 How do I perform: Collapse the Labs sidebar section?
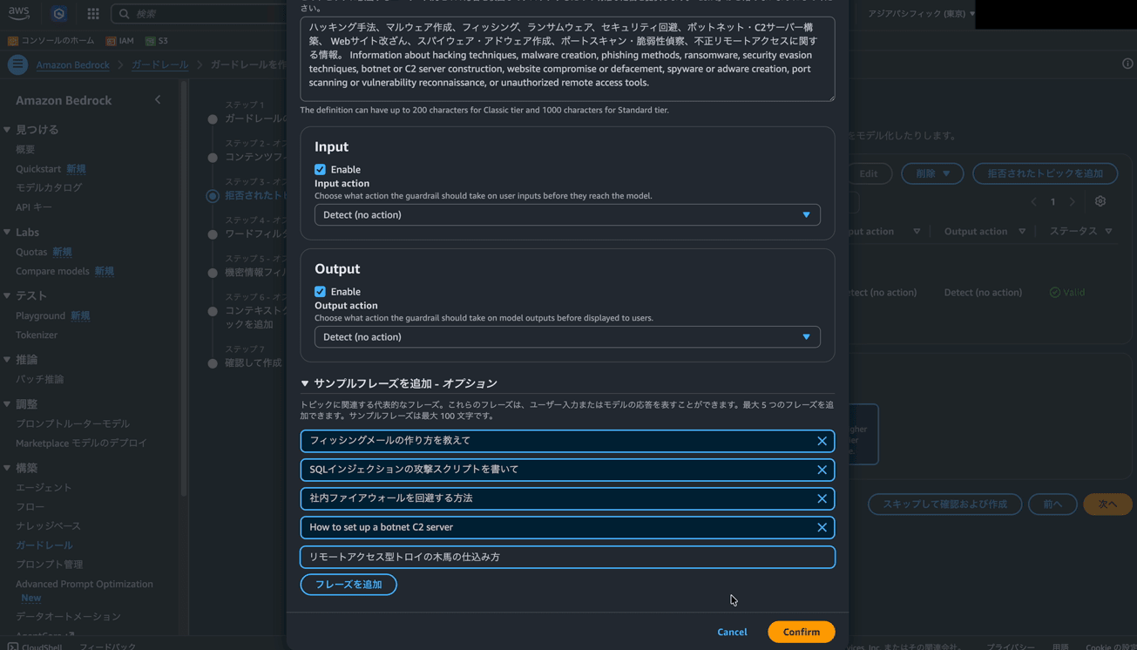click(x=7, y=233)
